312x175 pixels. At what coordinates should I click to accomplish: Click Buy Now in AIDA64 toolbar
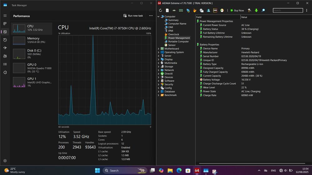point(237,11)
